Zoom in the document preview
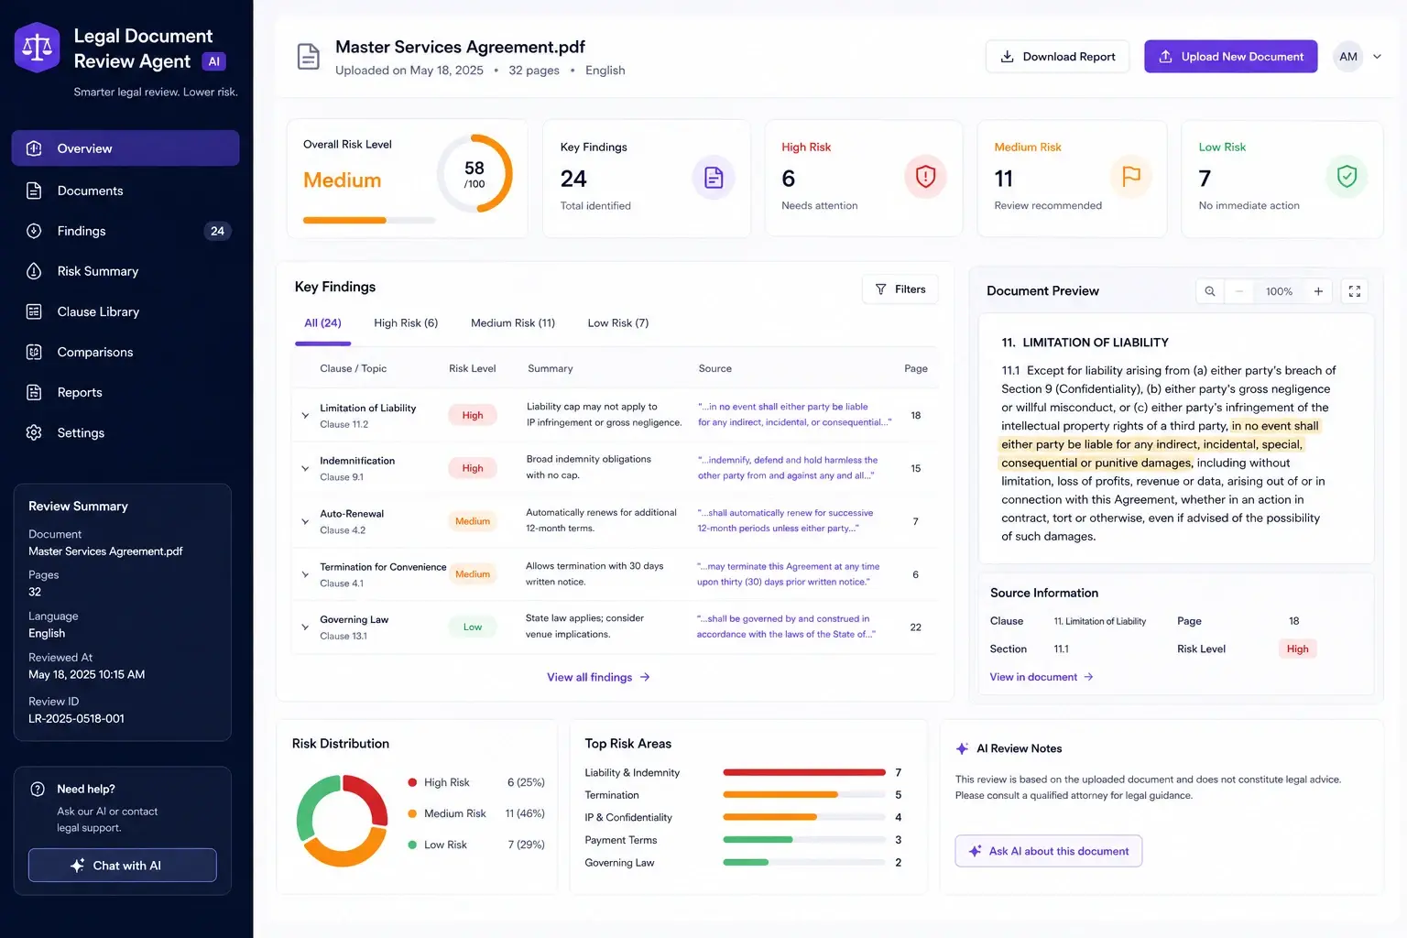The height and width of the screenshot is (938, 1407). pyautogui.click(x=1318, y=291)
